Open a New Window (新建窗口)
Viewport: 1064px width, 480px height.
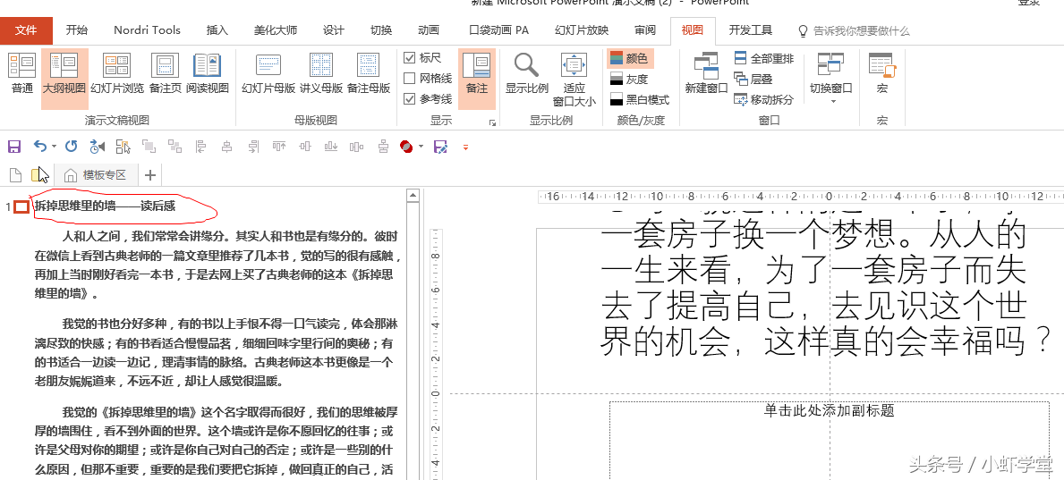click(706, 75)
